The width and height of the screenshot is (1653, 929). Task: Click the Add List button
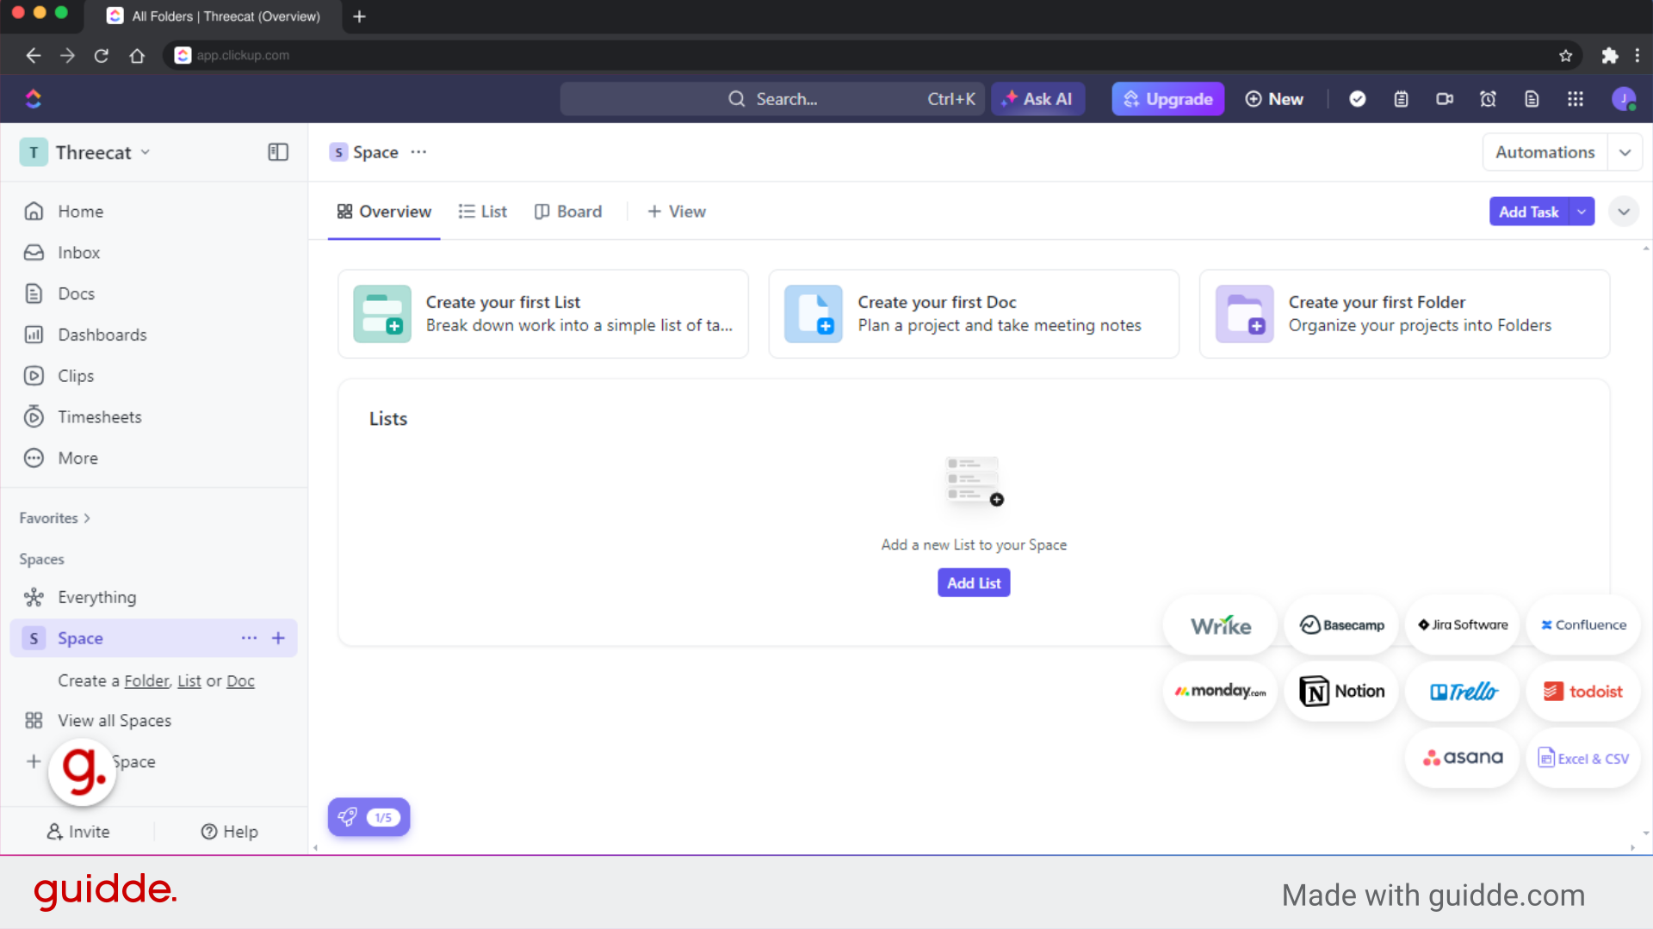974,582
